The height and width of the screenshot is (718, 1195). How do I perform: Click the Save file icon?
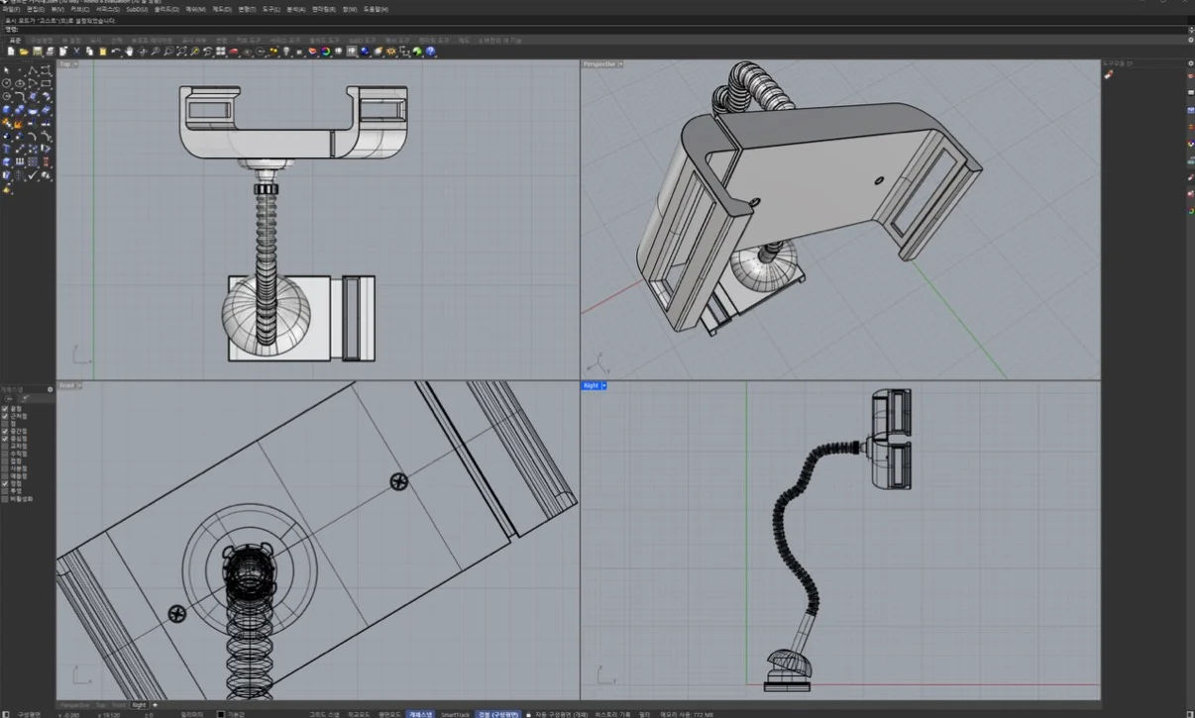pyautogui.click(x=37, y=51)
